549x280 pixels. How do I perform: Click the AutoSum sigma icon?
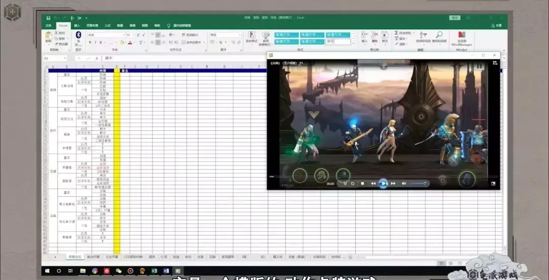(396, 33)
